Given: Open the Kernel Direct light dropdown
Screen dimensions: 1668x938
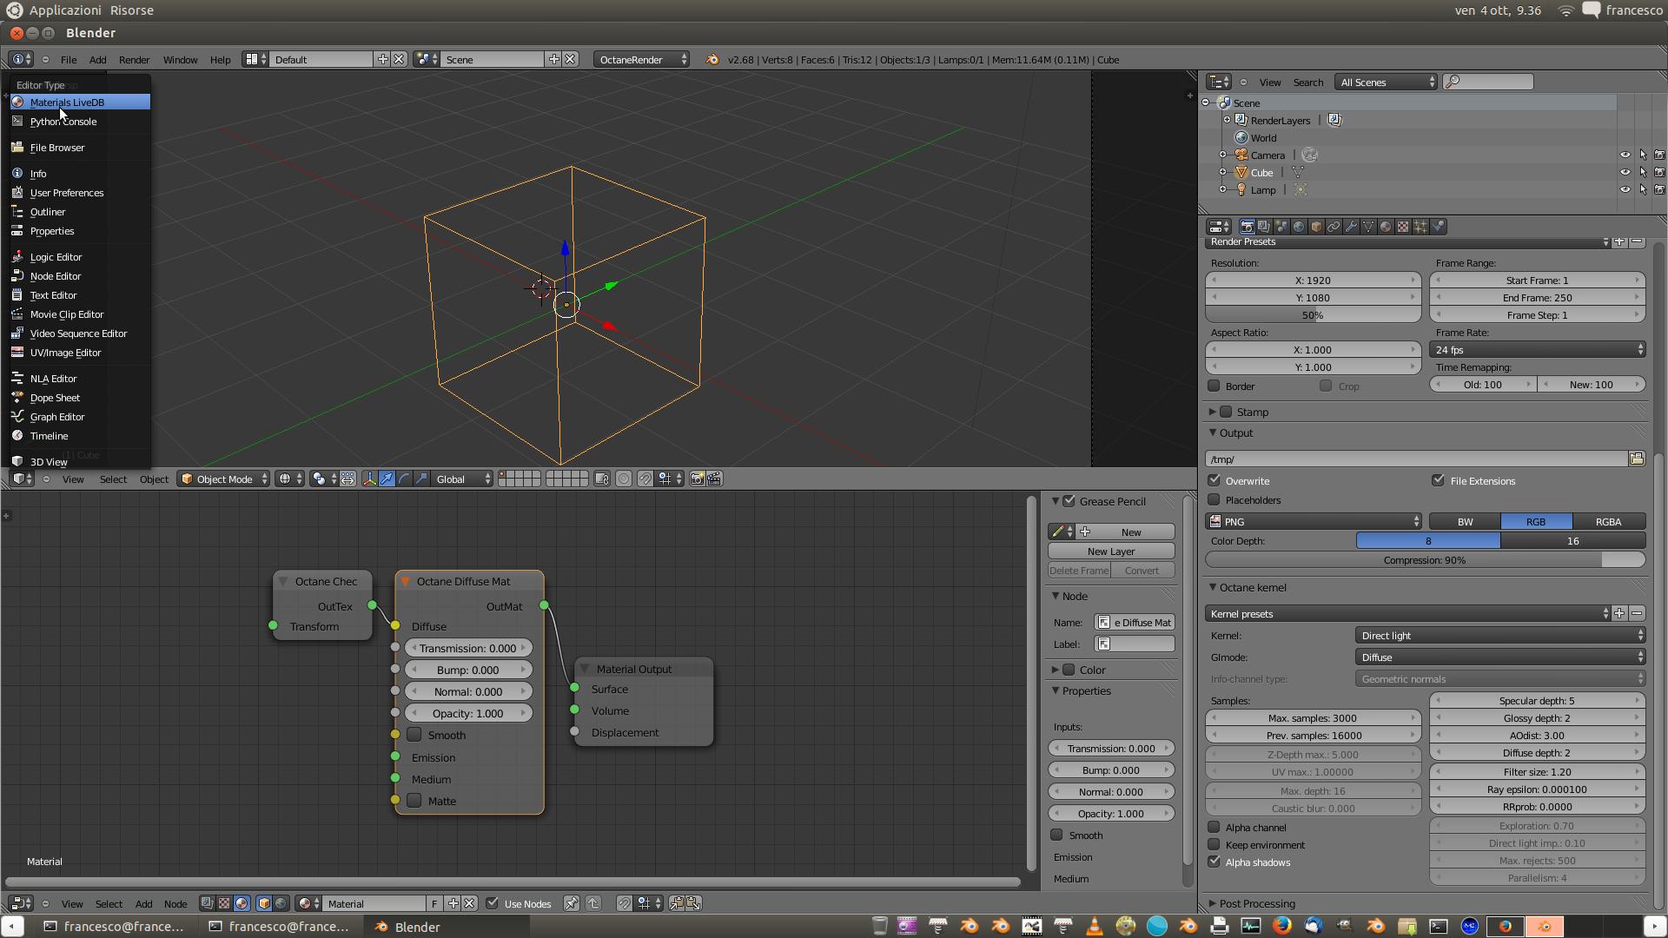Looking at the screenshot, I should [1500, 636].
